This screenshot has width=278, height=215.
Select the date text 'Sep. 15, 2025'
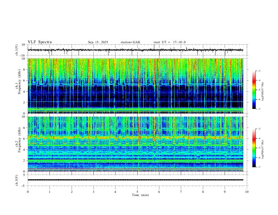(x=98, y=42)
